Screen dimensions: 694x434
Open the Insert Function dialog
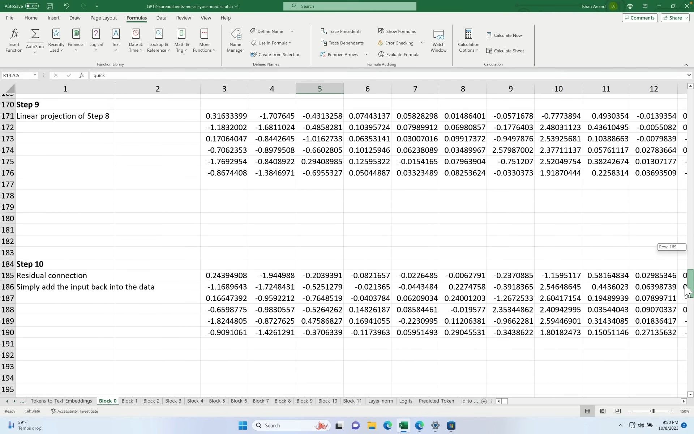14,40
